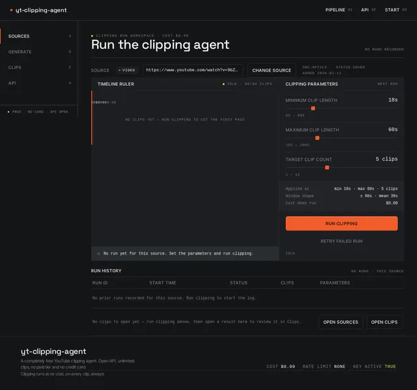Click the '≤ 60s · mean 39s' window shape value
Image resolution: width=417 pixels, height=390 pixels.
pyautogui.click(x=379, y=196)
